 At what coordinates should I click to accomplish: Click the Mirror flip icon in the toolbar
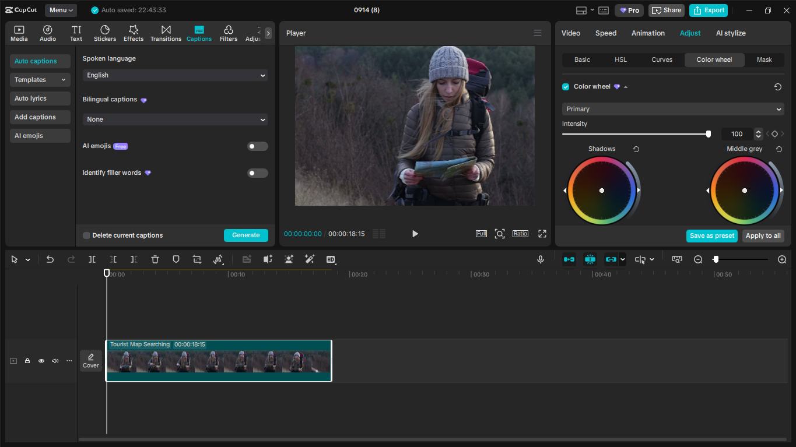coord(219,259)
